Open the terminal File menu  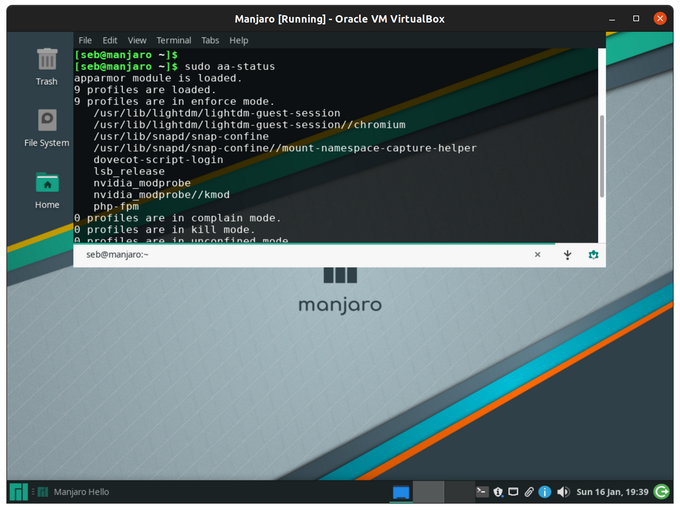(85, 40)
